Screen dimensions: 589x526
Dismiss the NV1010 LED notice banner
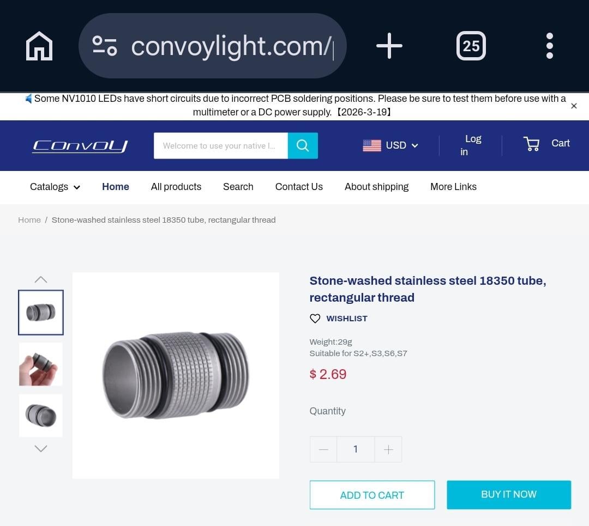click(x=574, y=106)
